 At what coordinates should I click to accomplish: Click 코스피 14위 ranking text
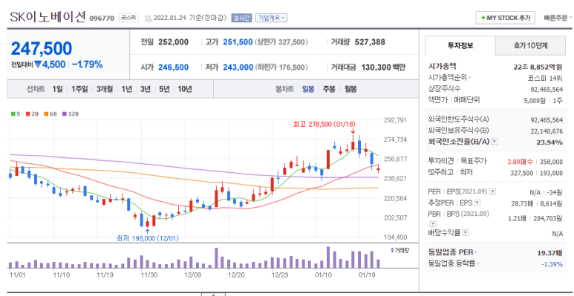pyautogui.click(x=546, y=78)
